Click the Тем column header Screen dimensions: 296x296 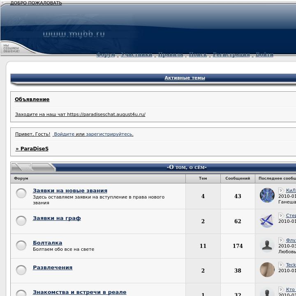point(203,178)
